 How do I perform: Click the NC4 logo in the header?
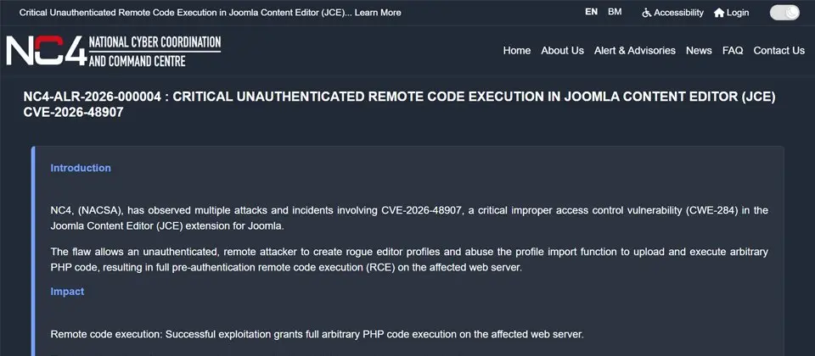point(46,51)
